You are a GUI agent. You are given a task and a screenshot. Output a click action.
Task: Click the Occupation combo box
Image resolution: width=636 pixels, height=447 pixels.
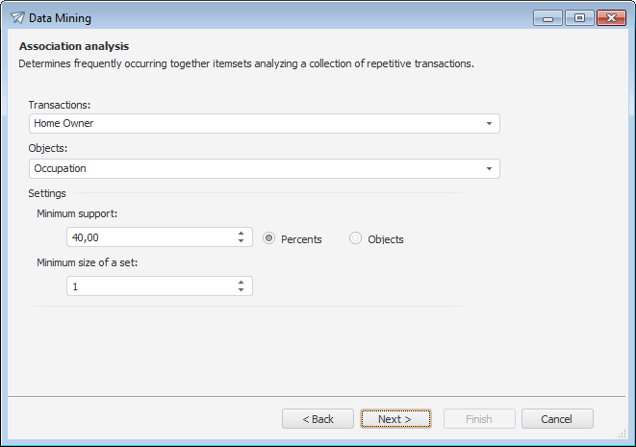tap(255, 169)
